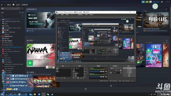Click the green Play button for Naraka
This screenshot has height=96, width=171.
(x=30, y=63)
